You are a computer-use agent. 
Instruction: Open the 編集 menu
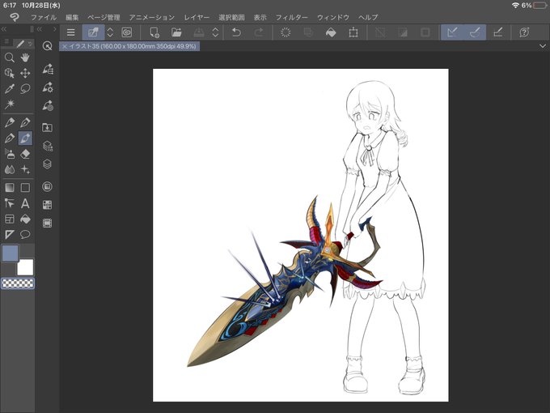[x=72, y=17]
